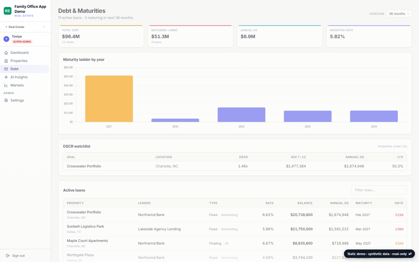Click the orange 2027 maturity bar
The width and height of the screenshot is (419, 262).
[x=109, y=99]
